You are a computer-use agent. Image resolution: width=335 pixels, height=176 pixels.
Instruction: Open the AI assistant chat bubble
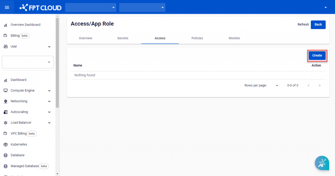(x=322, y=163)
